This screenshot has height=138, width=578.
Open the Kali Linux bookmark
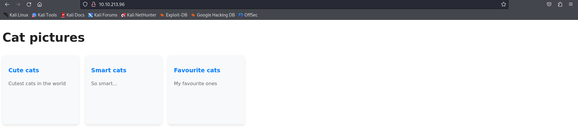pyautogui.click(x=16, y=15)
